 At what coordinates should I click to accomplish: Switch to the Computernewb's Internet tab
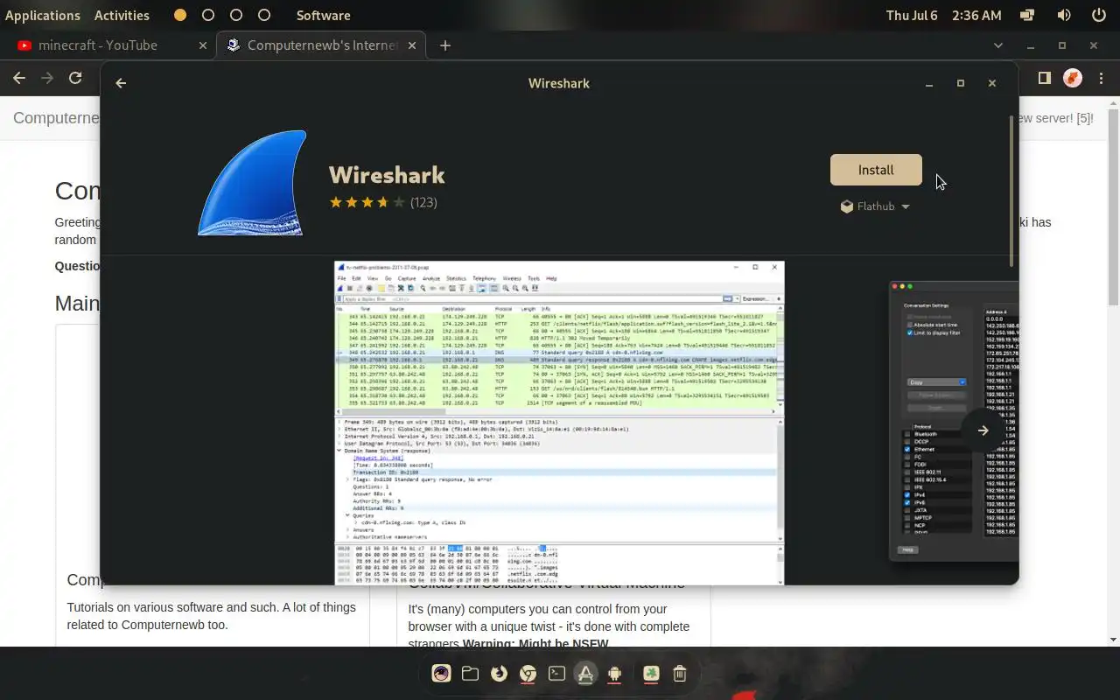[321, 45]
